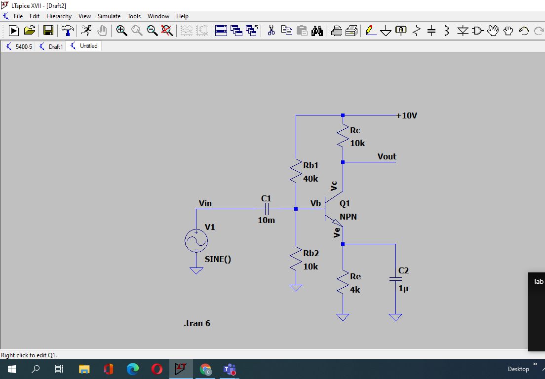Select the Diode placement tool
545x379 pixels.
(x=462, y=31)
